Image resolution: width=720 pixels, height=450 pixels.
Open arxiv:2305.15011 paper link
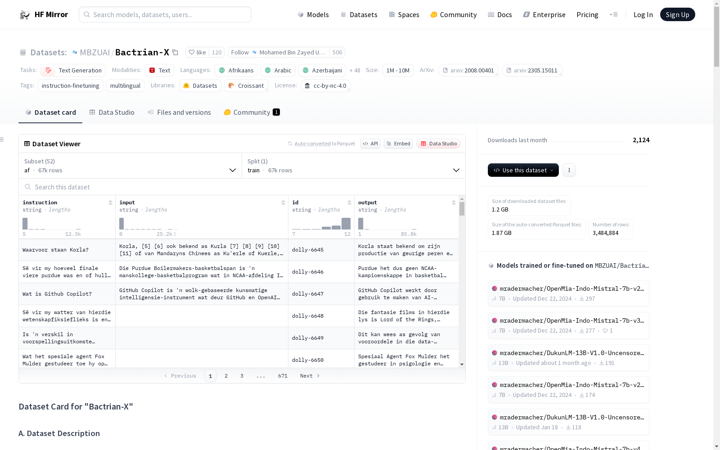(x=532, y=70)
